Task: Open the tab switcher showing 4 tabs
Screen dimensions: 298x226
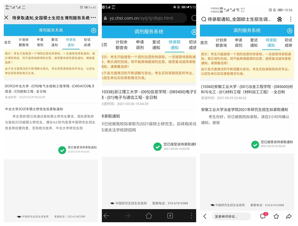Action: 170,216
